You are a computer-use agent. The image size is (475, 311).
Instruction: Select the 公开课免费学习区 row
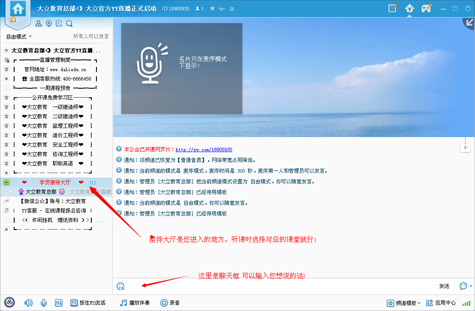coord(56,98)
